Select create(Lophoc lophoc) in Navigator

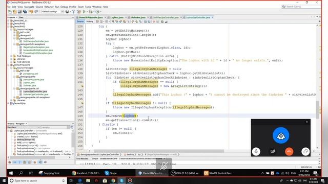27,136
